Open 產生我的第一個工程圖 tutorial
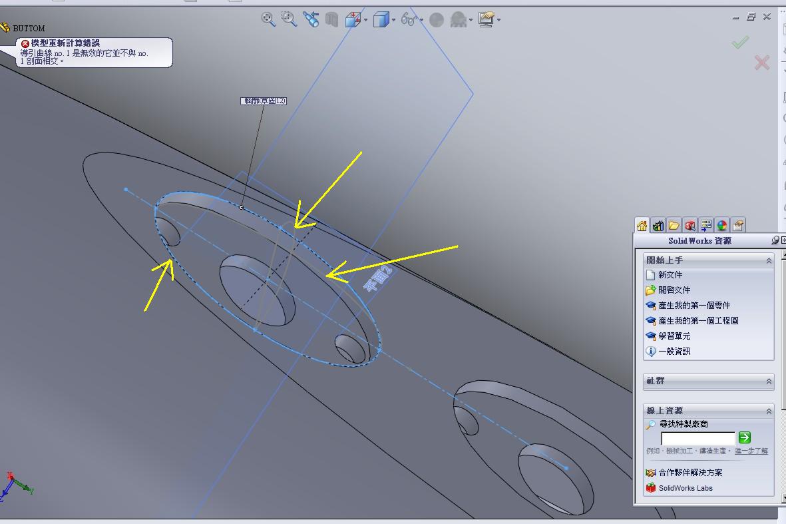Image resolution: width=786 pixels, height=524 pixels. click(698, 320)
